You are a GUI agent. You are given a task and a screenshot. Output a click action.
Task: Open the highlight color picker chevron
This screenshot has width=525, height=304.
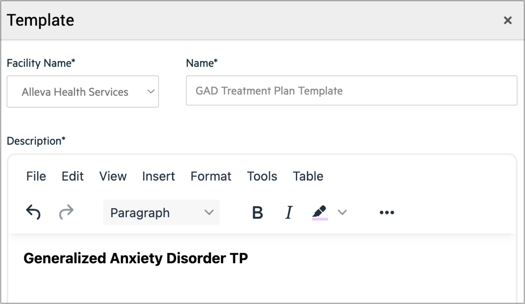[x=342, y=213]
